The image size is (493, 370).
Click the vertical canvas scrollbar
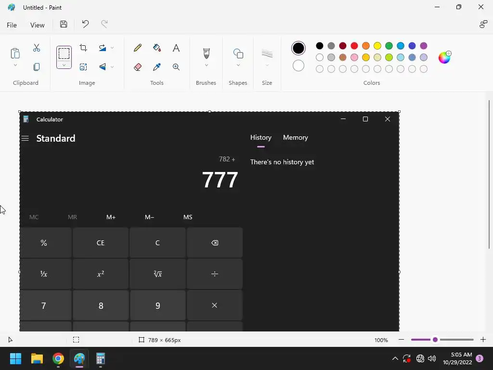tap(489, 174)
